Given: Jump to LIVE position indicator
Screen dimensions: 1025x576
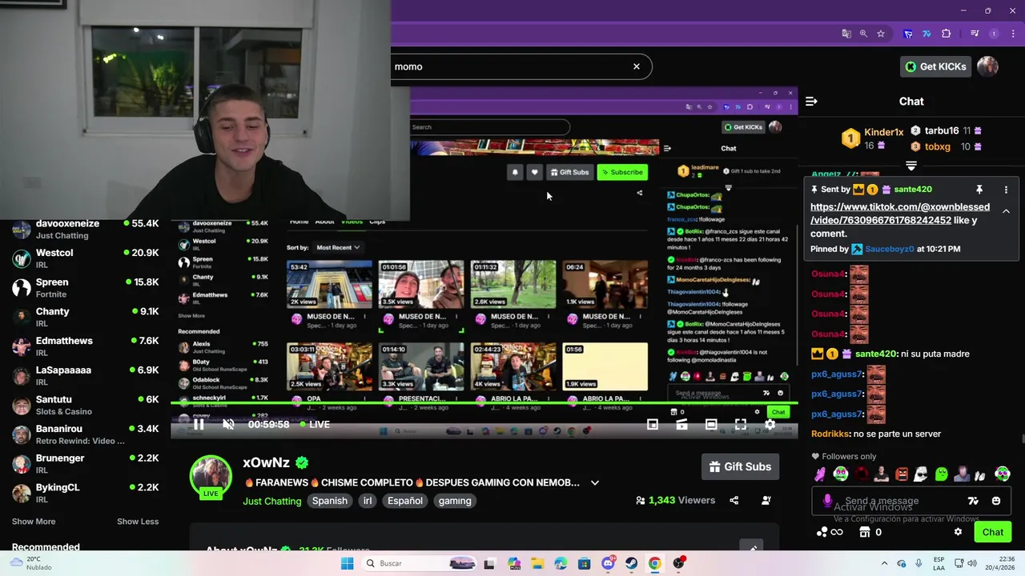Looking at the screenshot, I should [x=315, y=424].
